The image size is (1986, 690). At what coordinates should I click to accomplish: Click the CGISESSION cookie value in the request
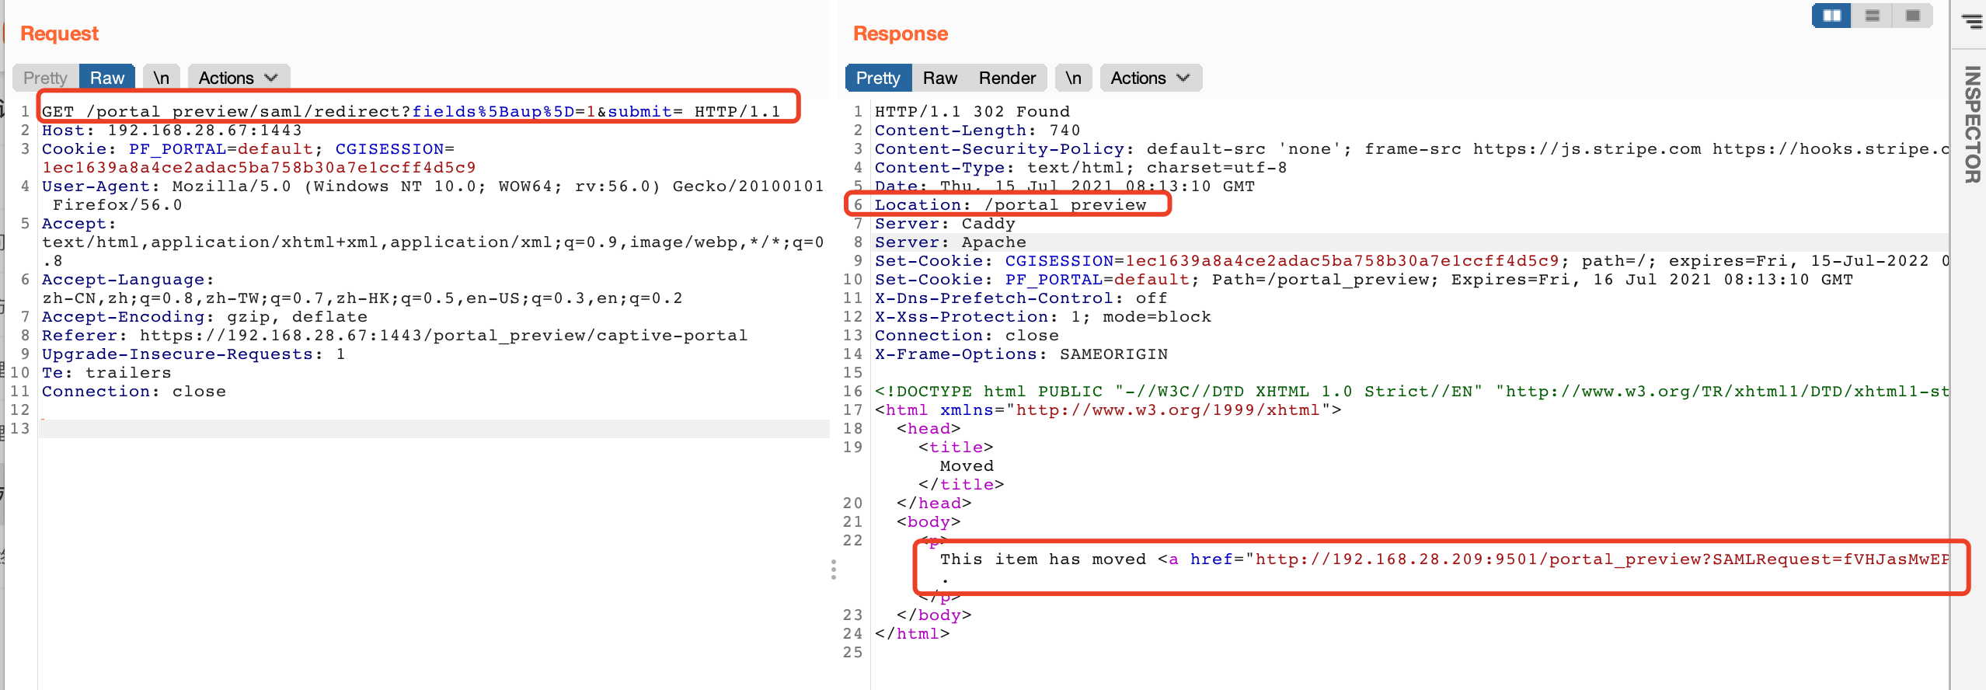[259, 168]
